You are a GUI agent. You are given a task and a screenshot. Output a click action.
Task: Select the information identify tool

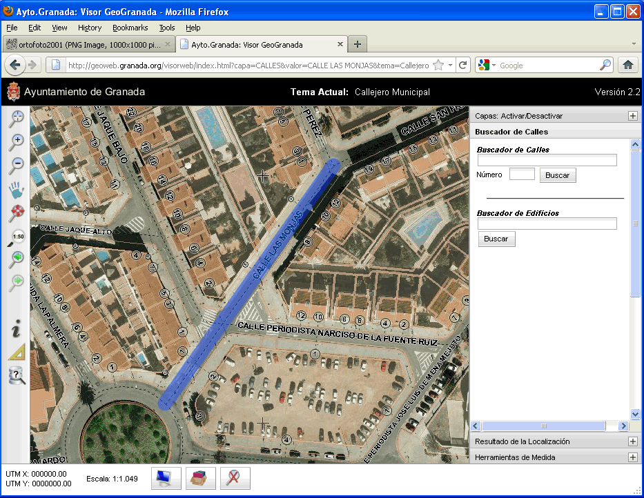pyautogui.click(x=16, y=328)
